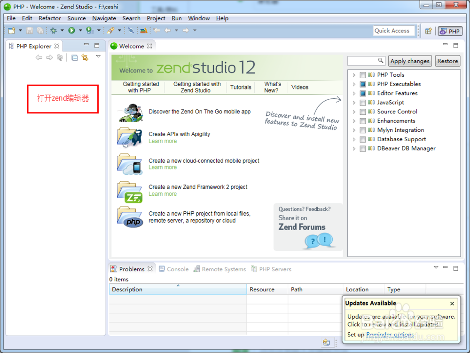
Task: Open the Refactor menu
Action: [50, 18]
